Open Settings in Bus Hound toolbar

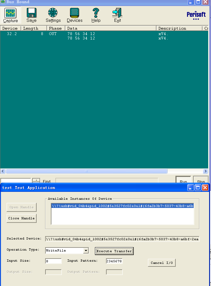pos(53,15)
